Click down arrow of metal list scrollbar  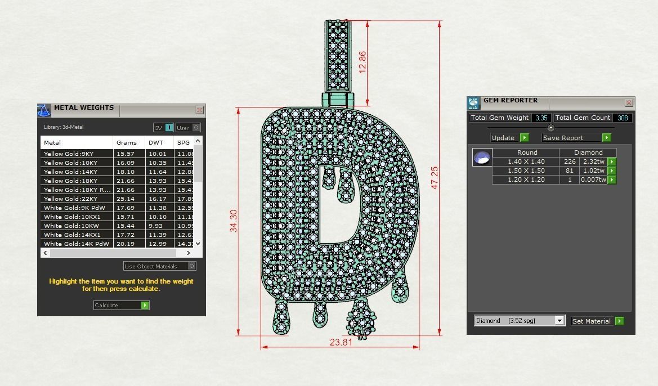[198, 243]
